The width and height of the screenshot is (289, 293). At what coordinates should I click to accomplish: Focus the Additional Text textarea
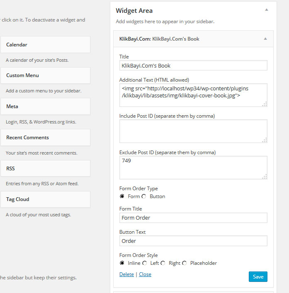193,95
